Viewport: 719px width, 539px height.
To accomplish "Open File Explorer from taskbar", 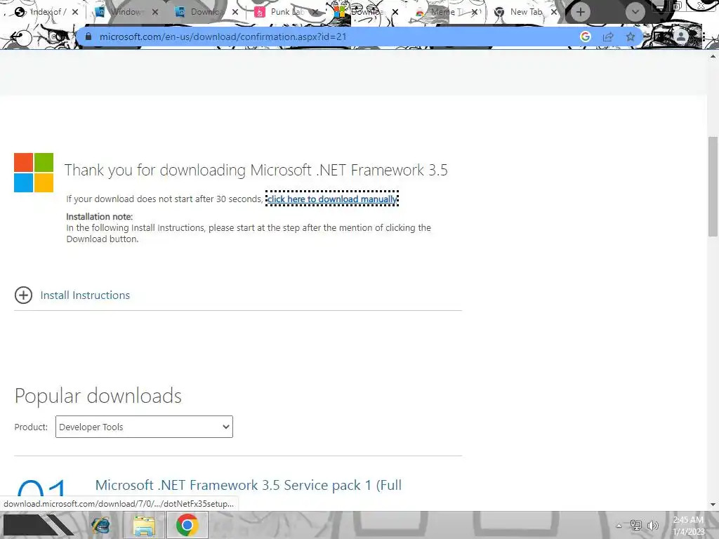I will [x=144, y=525].
